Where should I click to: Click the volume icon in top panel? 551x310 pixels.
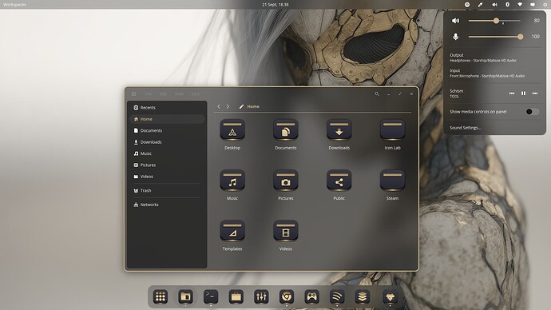[494, 5]
